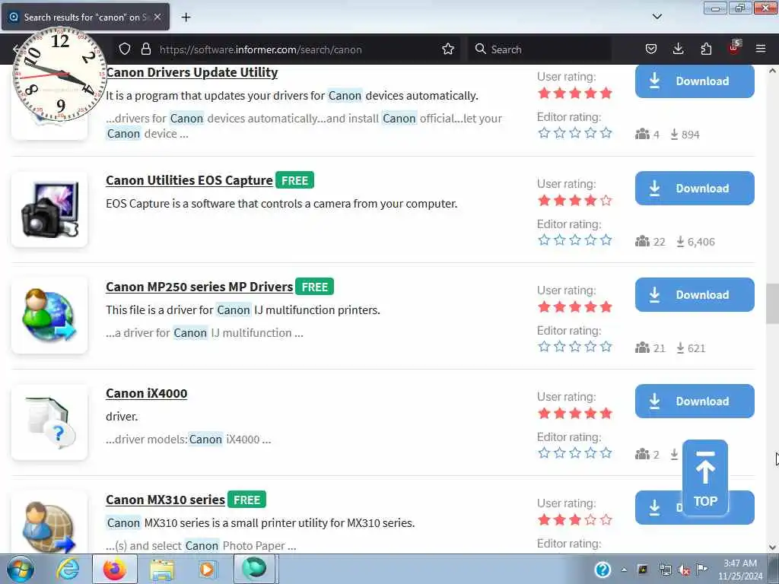779x584 pixels.
Task: Click the MP250 series globe user thumbnail
Action: [x=49, y=316]
